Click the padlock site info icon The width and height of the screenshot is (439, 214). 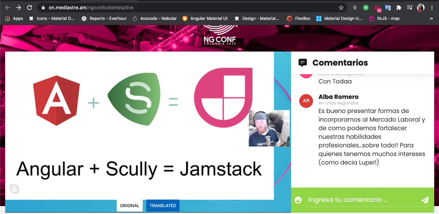[43, 8]
